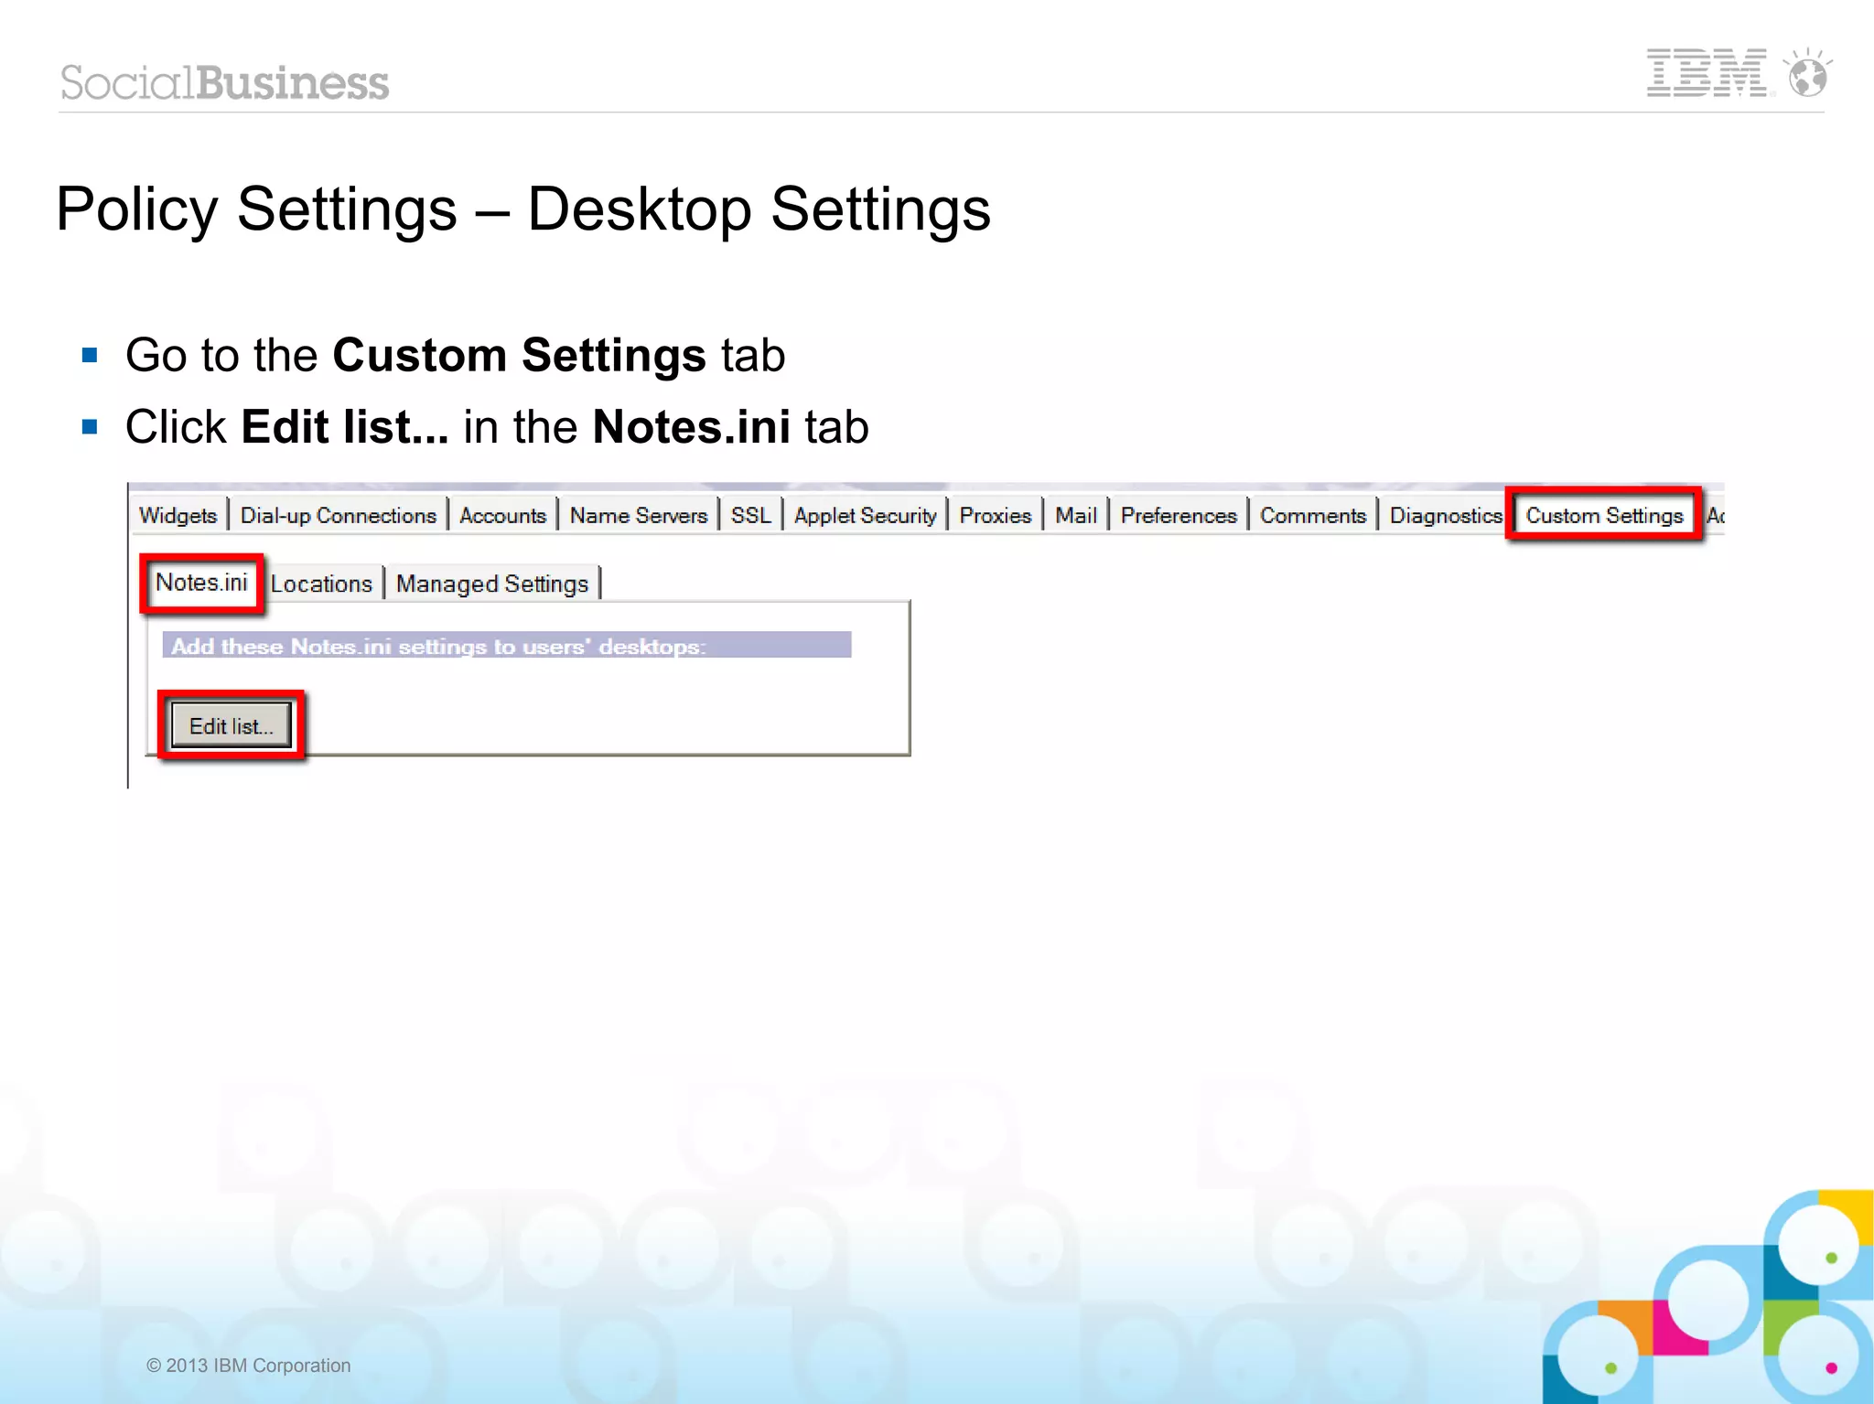Select the Name Servers tab
This screenshot has width=1874, height=1404.
pos(639,515)
